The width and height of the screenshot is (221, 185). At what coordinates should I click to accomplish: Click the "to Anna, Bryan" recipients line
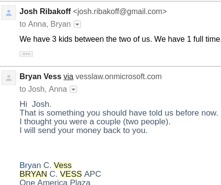tap(45, 24)
